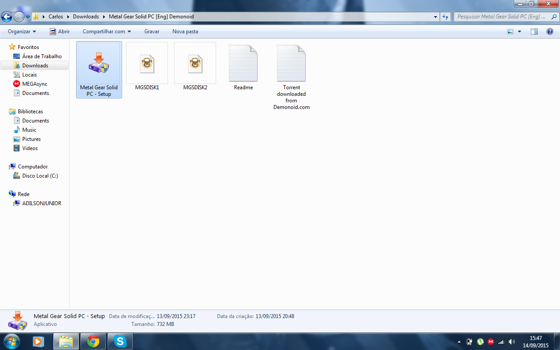
Task: Refresh the folder via address bar refresh button
Action: (445, 17)
